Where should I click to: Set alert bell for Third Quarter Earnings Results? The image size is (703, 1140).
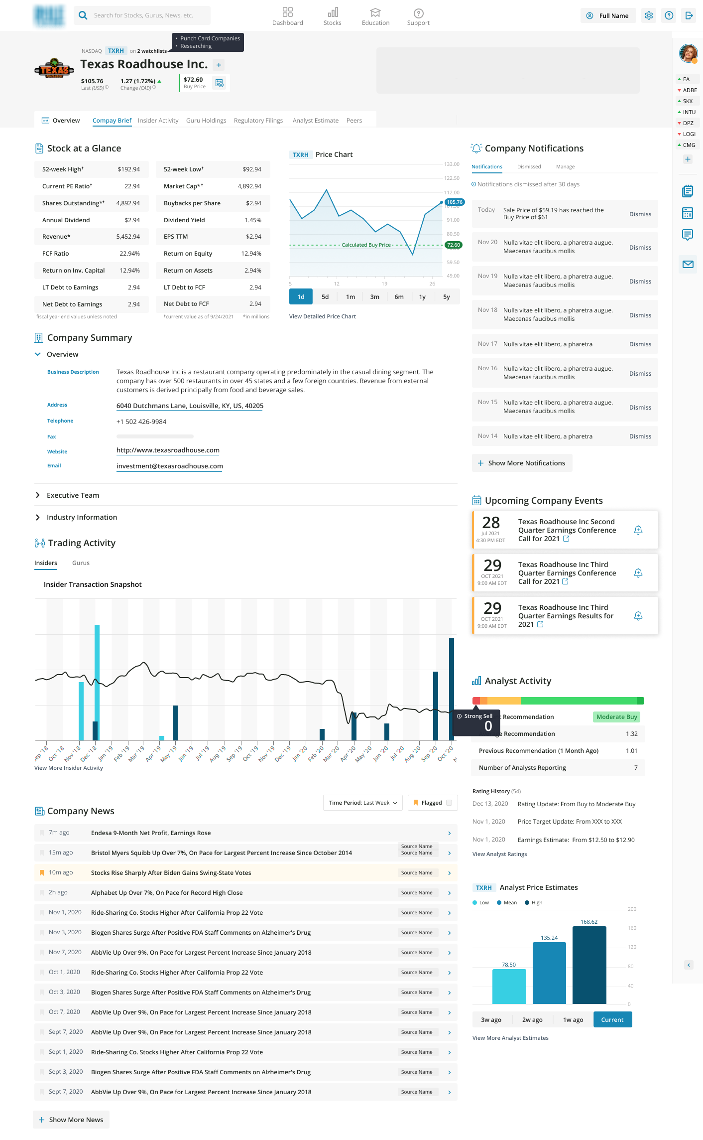click(638, 615)
